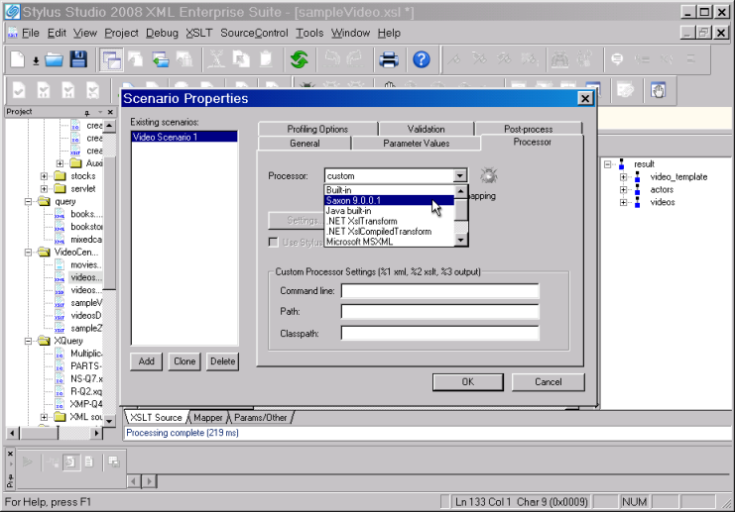Click the Copy toolbar icon

coord(241,59)
